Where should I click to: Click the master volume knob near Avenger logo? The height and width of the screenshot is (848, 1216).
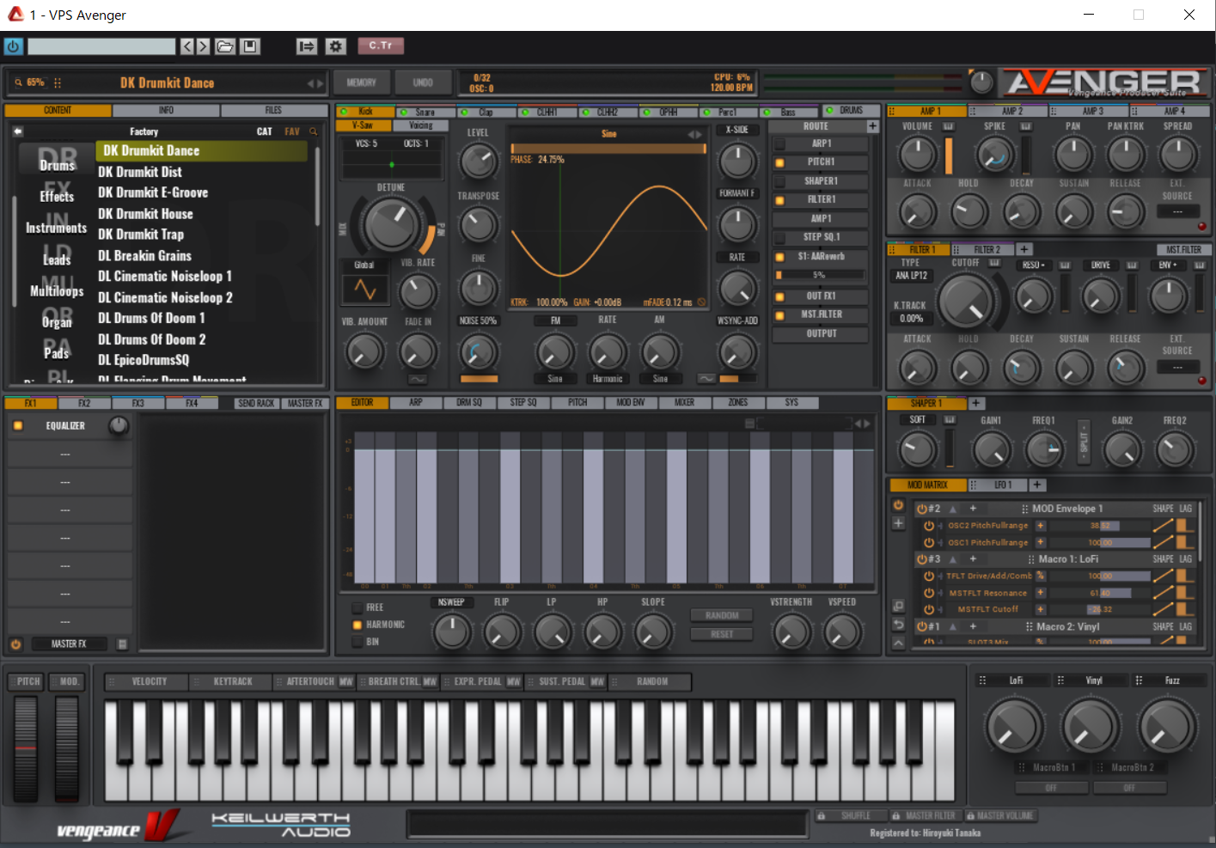point(981,82)
